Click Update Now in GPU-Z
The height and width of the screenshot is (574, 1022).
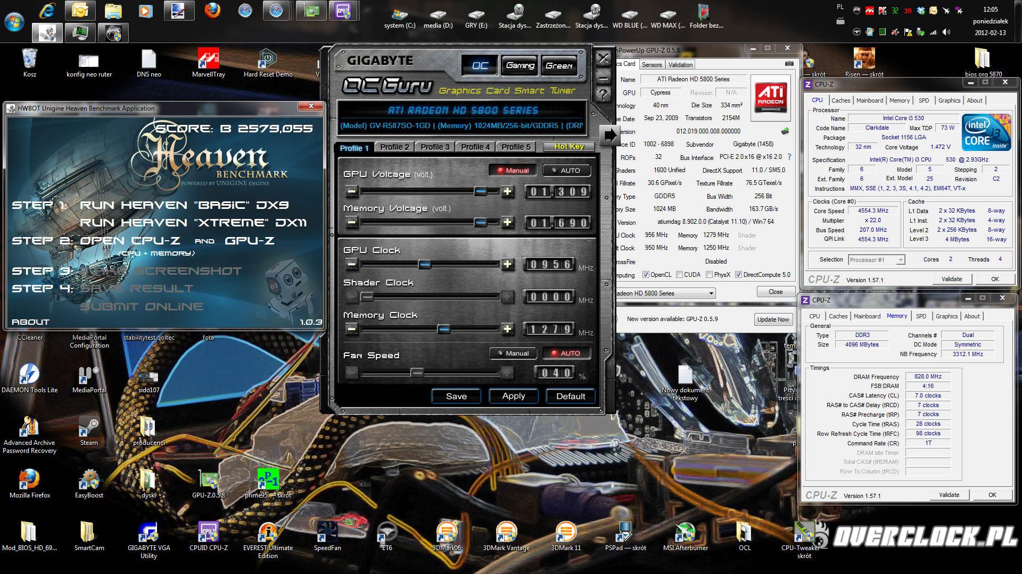773,319
